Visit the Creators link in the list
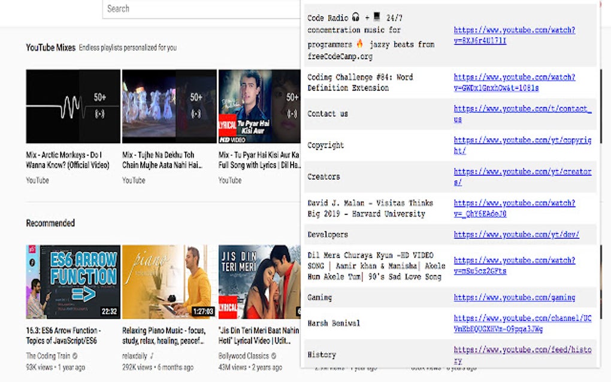Screen dimensions: 611x382 coord(522,177)
